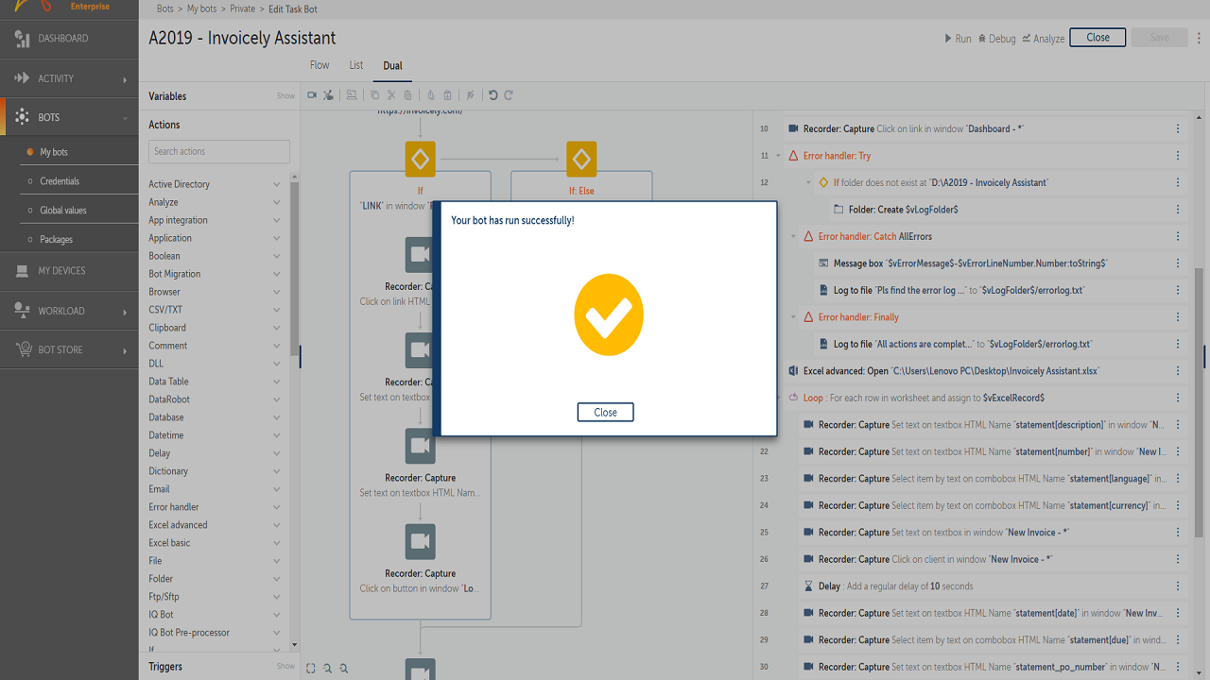Image resolution: width=1210 pixels, height=680 pixels.
Task: Open Credentials in the Bots sidebar
Action: (x=60, y=181)
